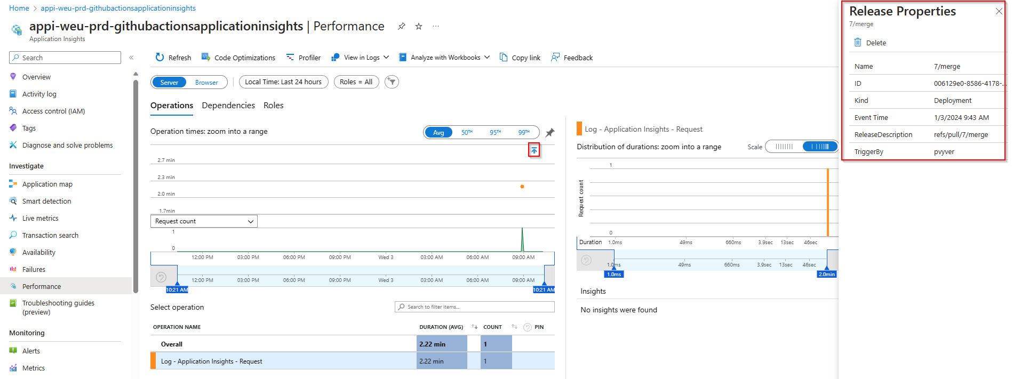The height and width of the screenshot is (379, 1013).
Task: Open Overview in the left menu
Action: point(36,77)
